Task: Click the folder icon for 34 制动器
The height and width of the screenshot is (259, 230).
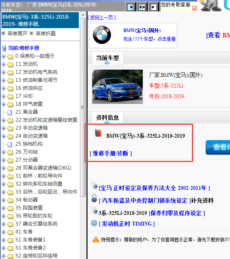Action: coord(10,200)
